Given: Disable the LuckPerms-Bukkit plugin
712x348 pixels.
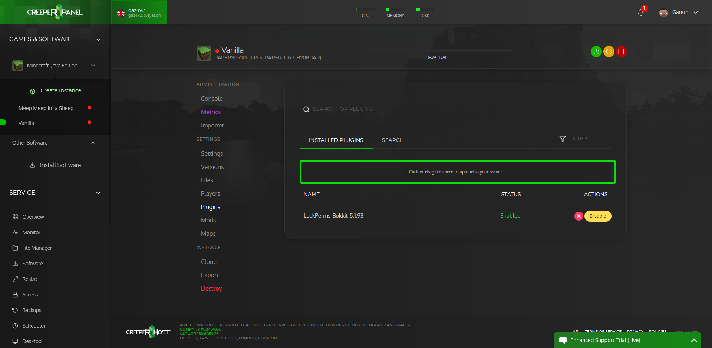Looking at the screenshot, I should (x=598, y=216).
